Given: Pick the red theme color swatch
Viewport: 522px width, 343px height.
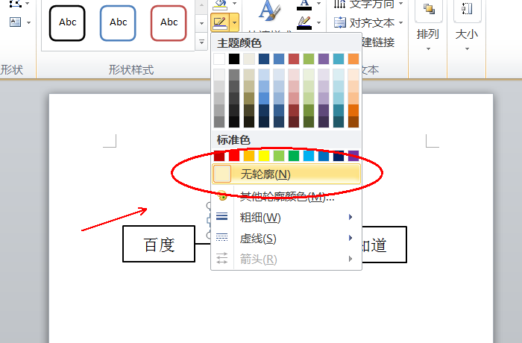Looking at the screenshot, I should pyautogui.click(x=294, y=59).
